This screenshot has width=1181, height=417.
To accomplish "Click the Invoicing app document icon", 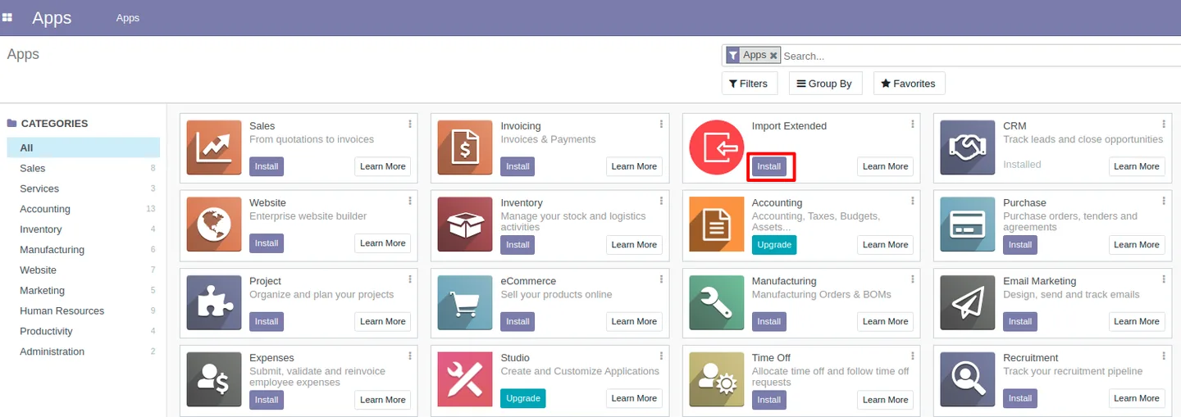I will click(465, 147).
